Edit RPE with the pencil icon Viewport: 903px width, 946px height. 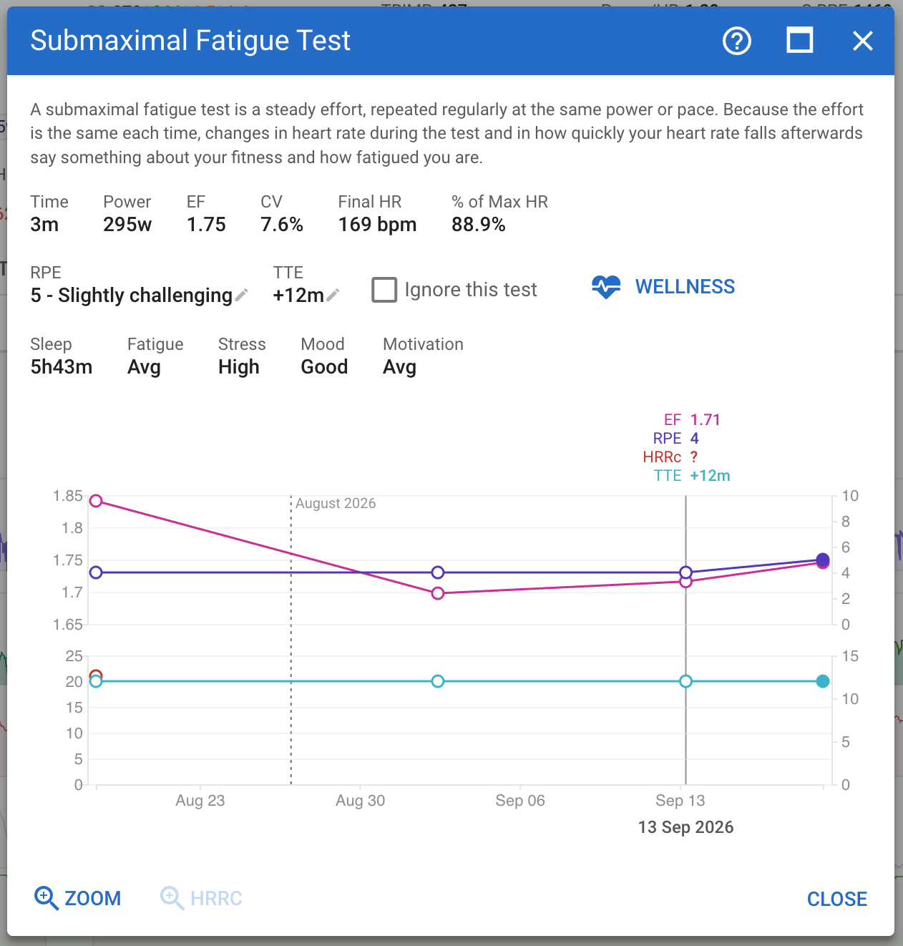point(242,295)
